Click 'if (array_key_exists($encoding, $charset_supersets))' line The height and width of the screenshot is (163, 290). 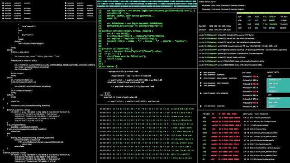pyautogui.click(x=33, y=138)
